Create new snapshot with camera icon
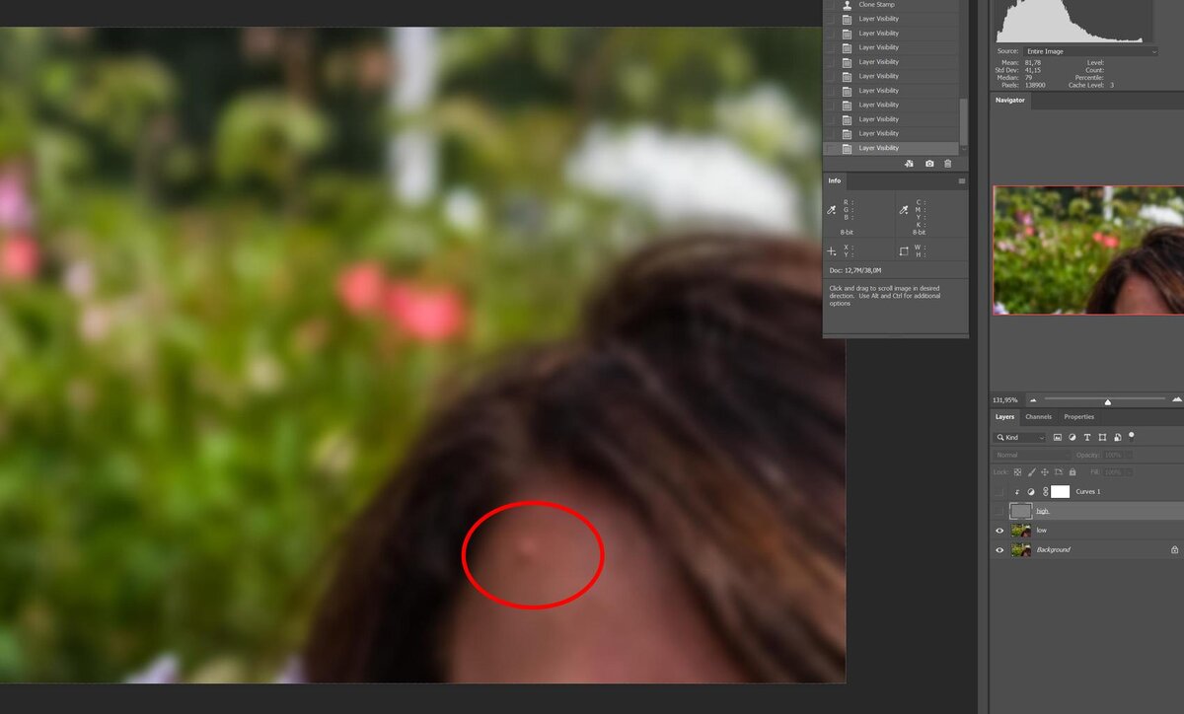Screen dimensions: 1184x714 coord(929,163)
